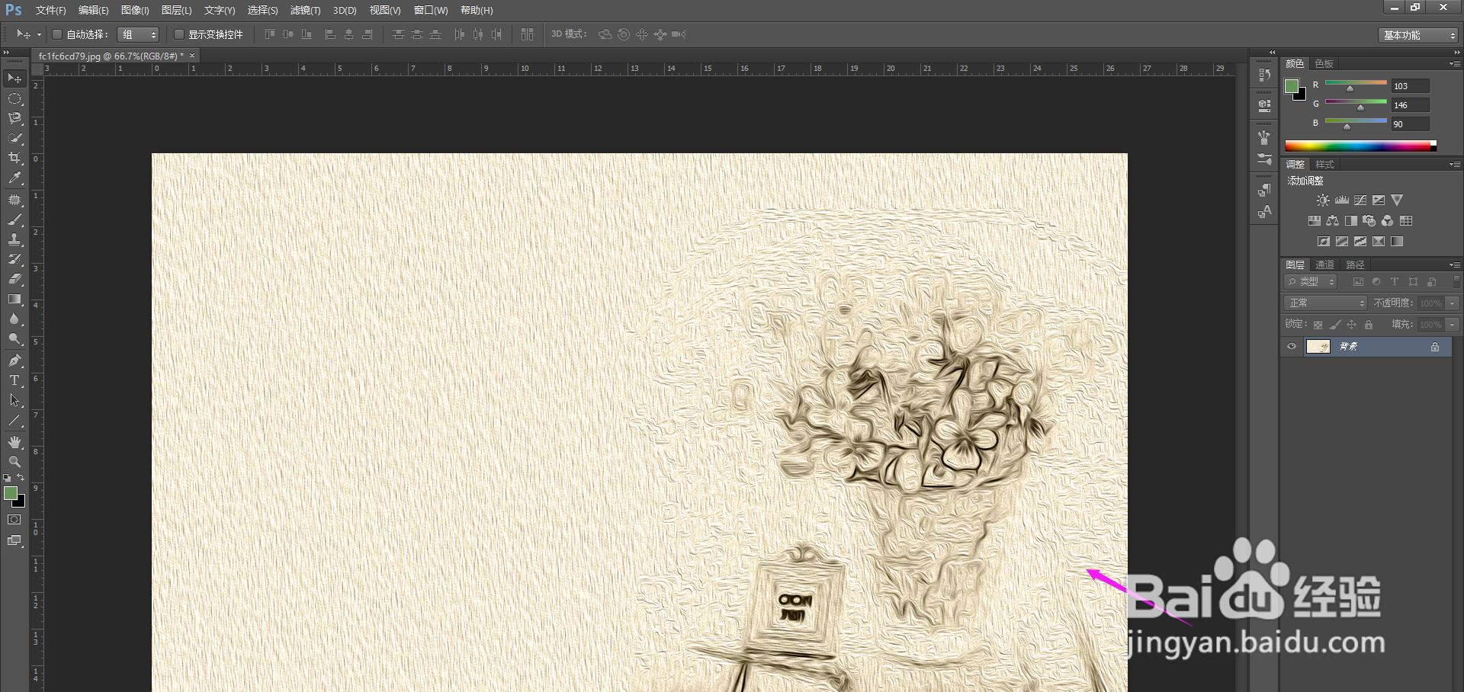1464x692 pixels.
Task: Select the Elliptical Marquee tool
Action: click(14, 99)
